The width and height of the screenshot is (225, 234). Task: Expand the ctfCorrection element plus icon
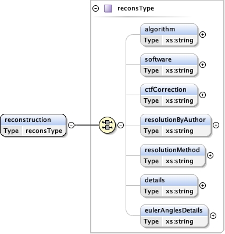click(x=202, y=95)
